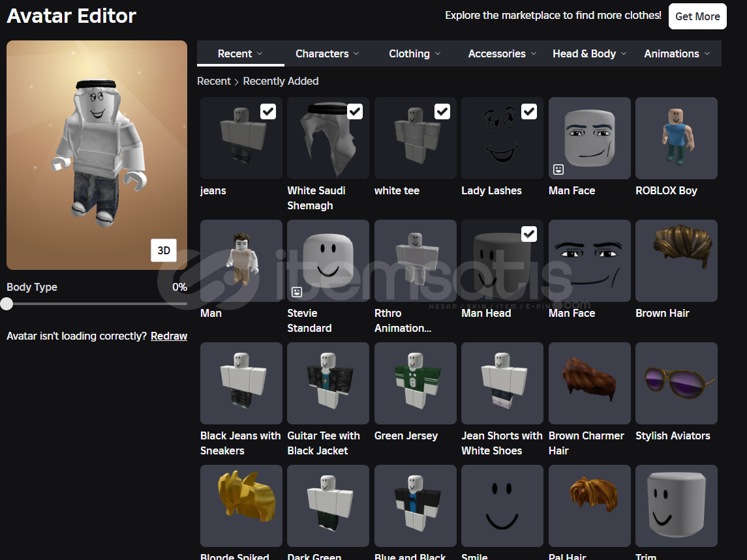Select the Jean Shorts with White Shoes
747x560 pixels.
click(502, 383)
